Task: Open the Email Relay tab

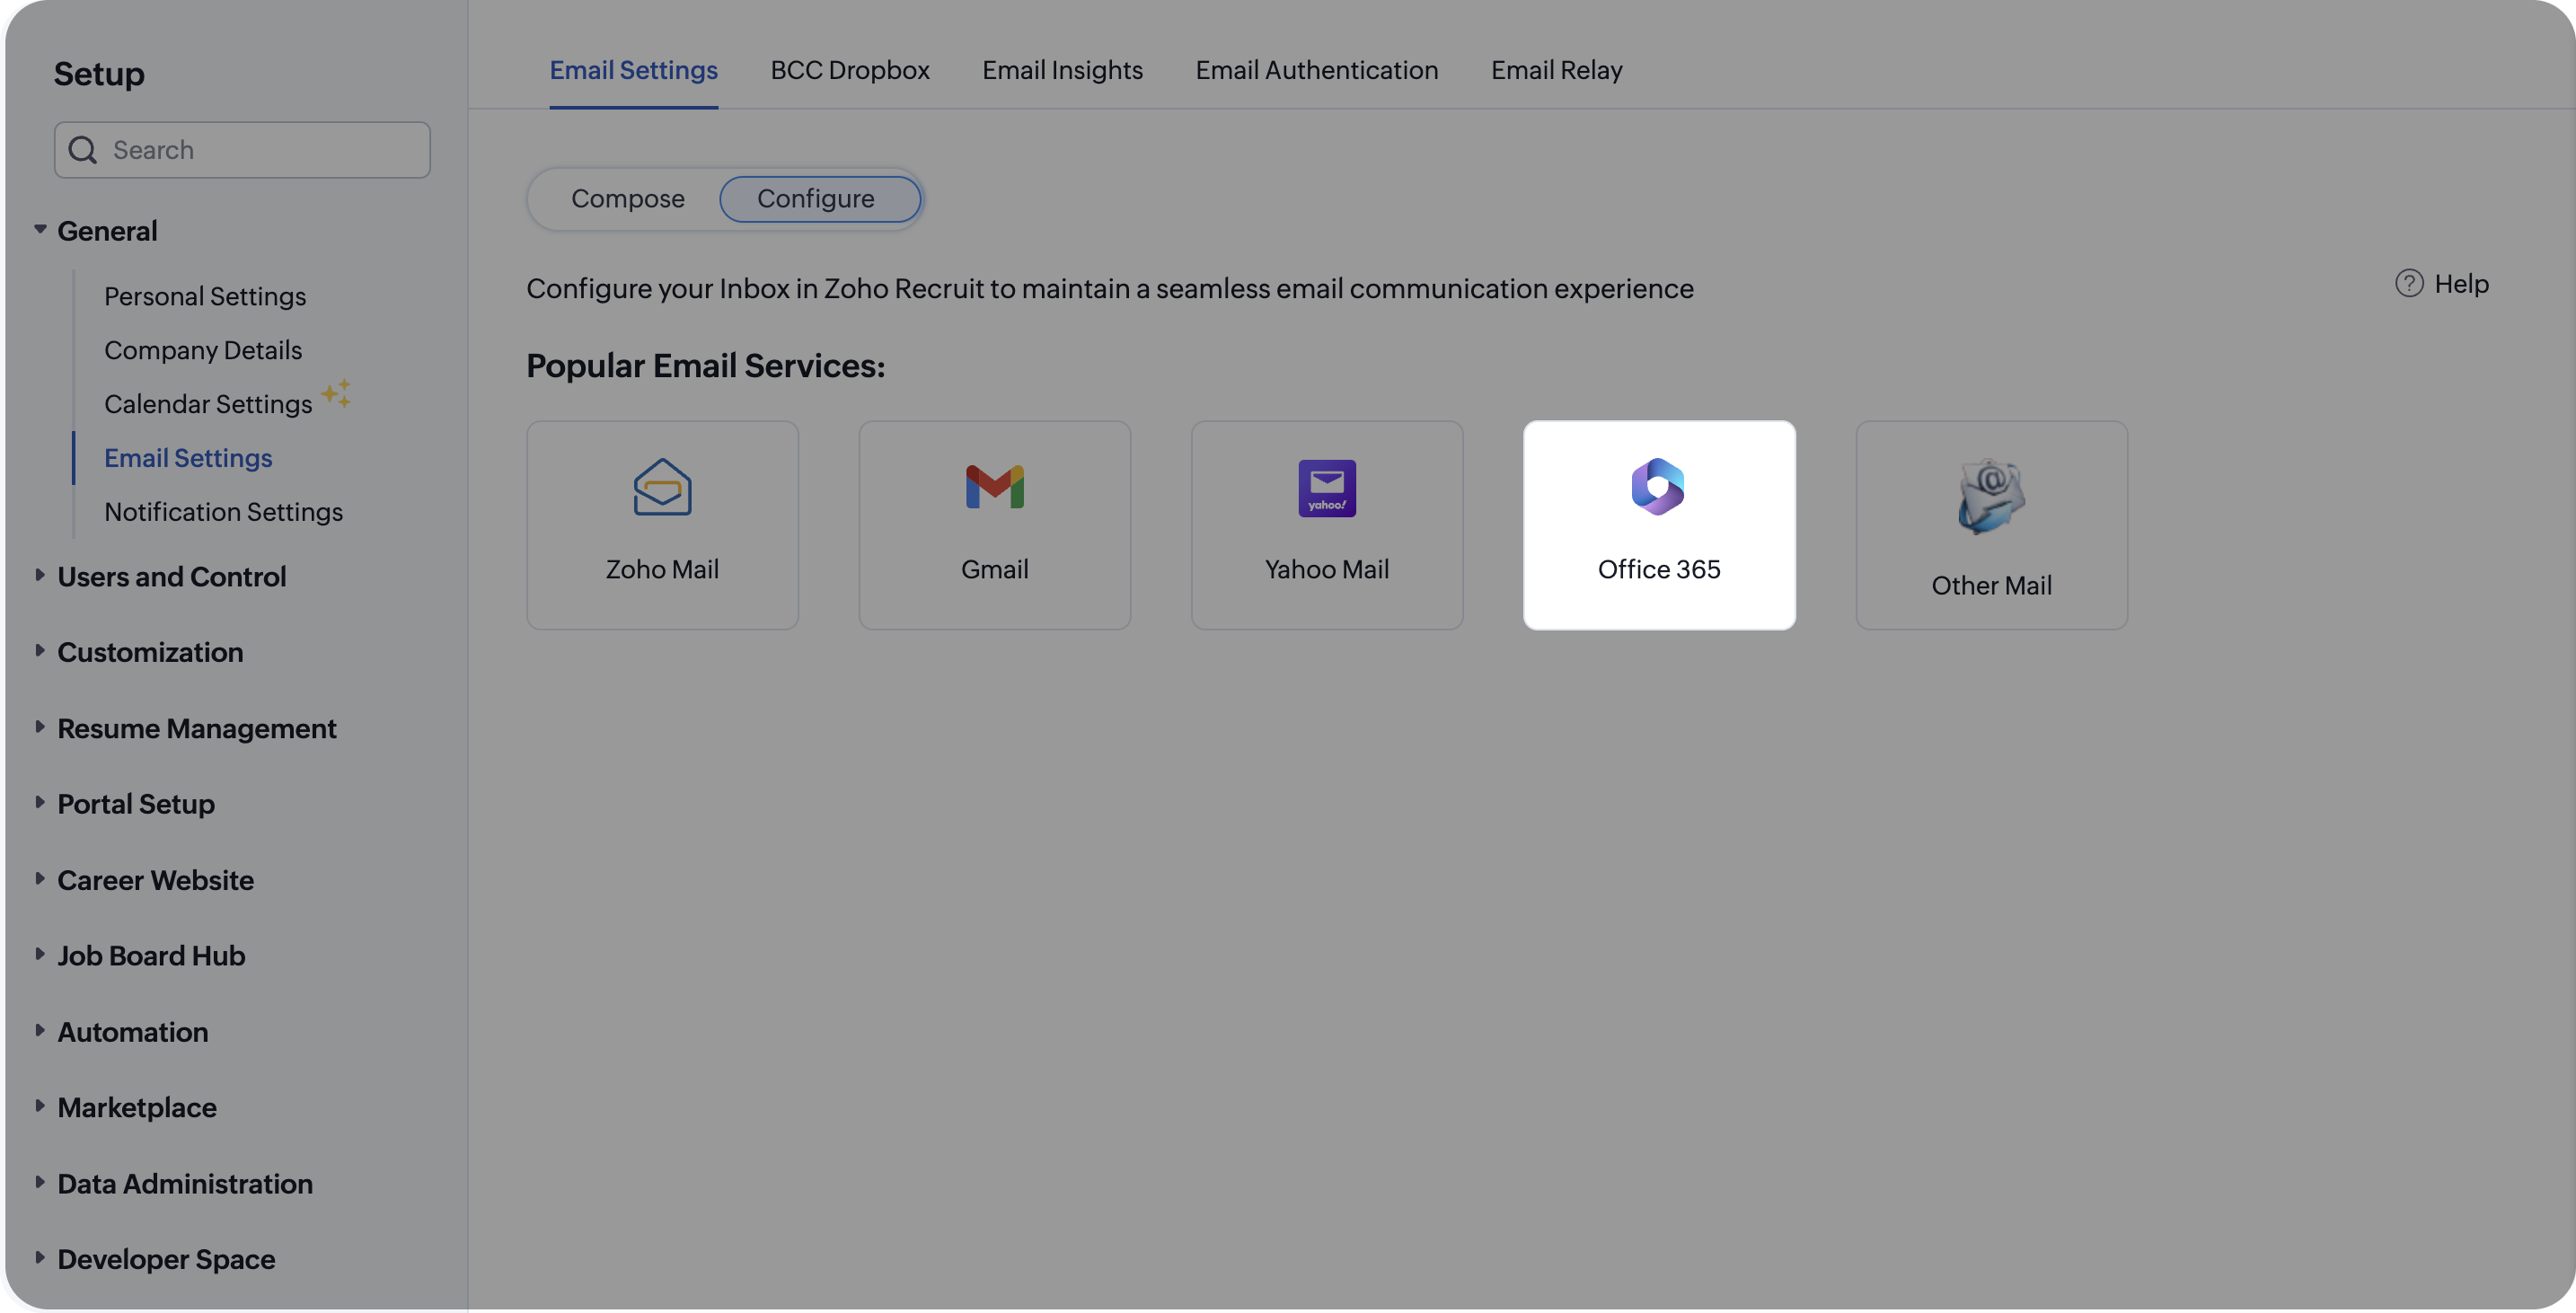Action: (x=1556, y=70)
